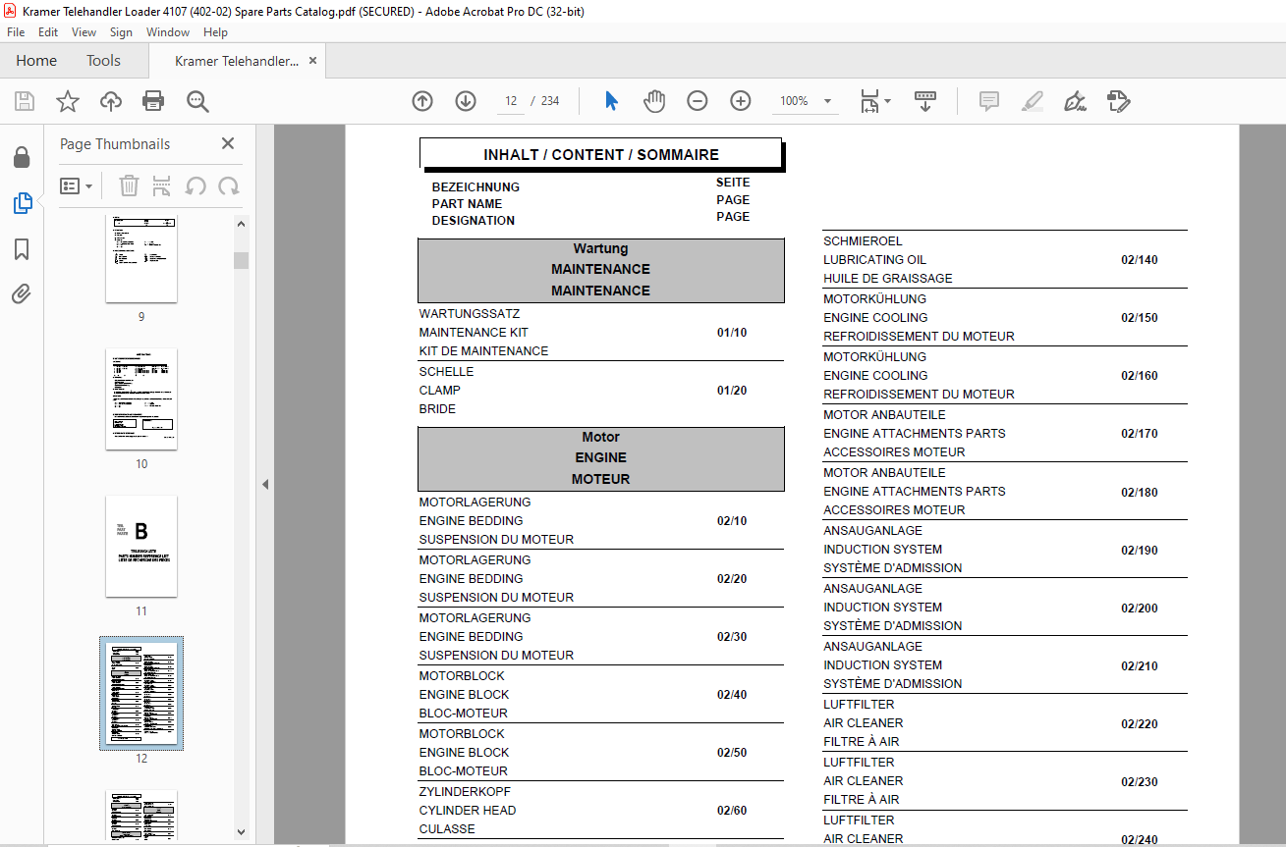
Task: Open the Help menu
Action: coord(215,32)
